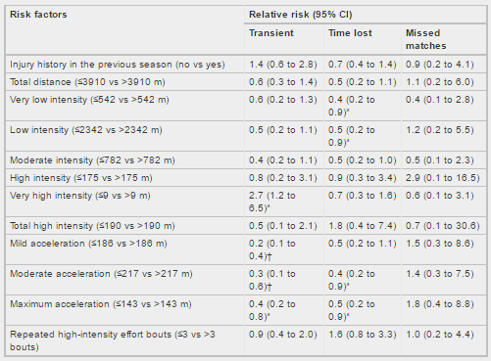The width and height of the screenshot is (491, 361).
Task: Click the Risk factors column header
Action: coord(38,15)
